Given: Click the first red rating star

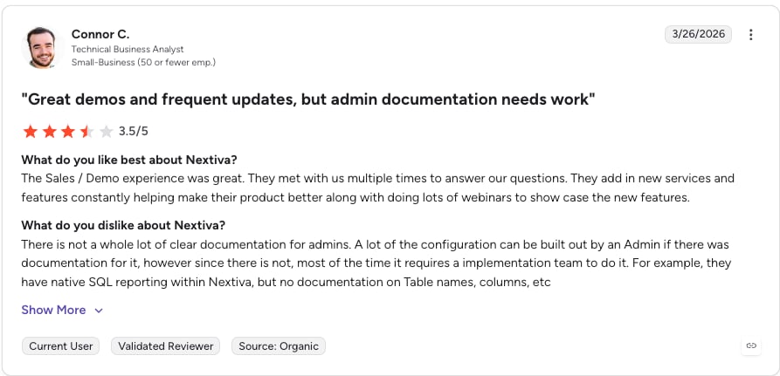Looking at the screenshot, I should click(31, 132).
